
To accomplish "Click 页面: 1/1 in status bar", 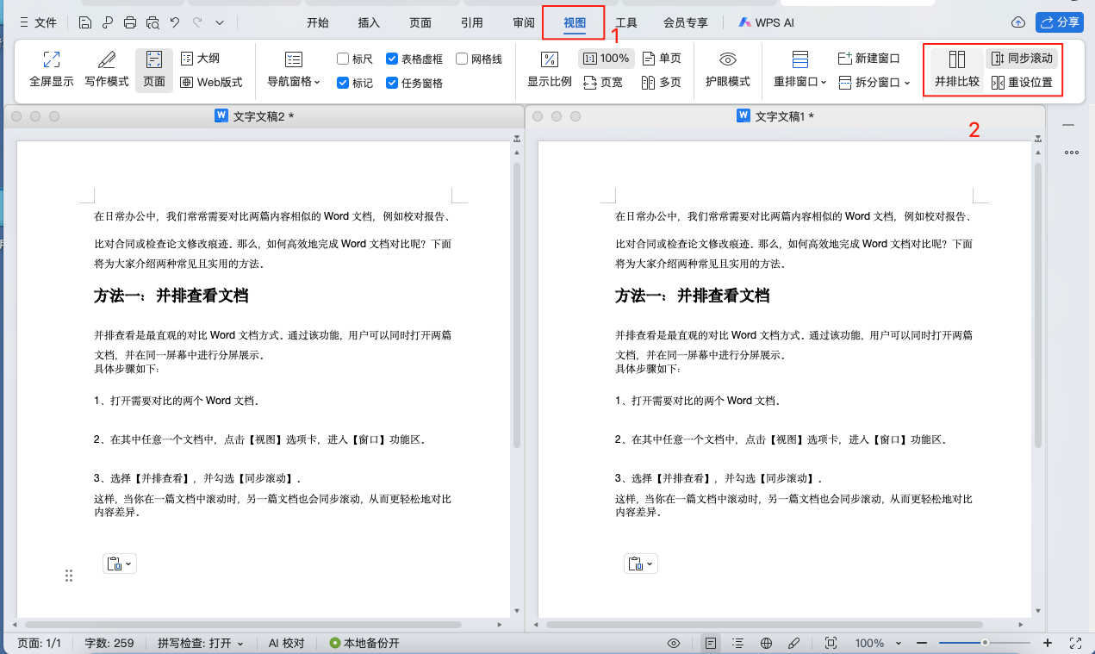I will tap(40, 643).
